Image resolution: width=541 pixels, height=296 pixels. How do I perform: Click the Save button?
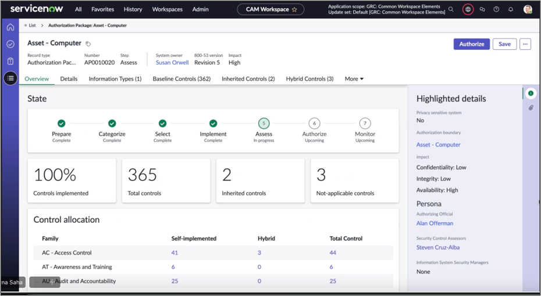[504, 44]
